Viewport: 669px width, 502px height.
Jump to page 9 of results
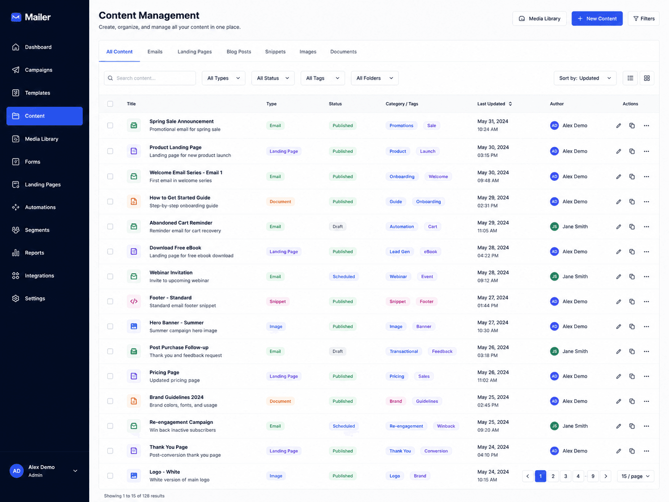pos(593,476)
